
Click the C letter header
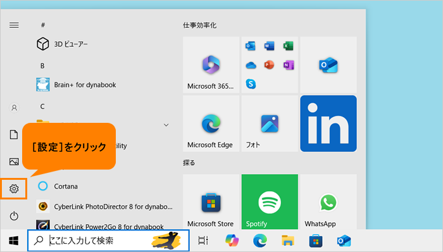[42, 106]
